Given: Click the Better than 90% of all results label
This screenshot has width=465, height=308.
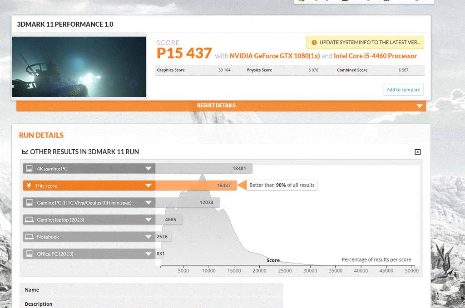Looking at the screenshot, I should 282,185.
